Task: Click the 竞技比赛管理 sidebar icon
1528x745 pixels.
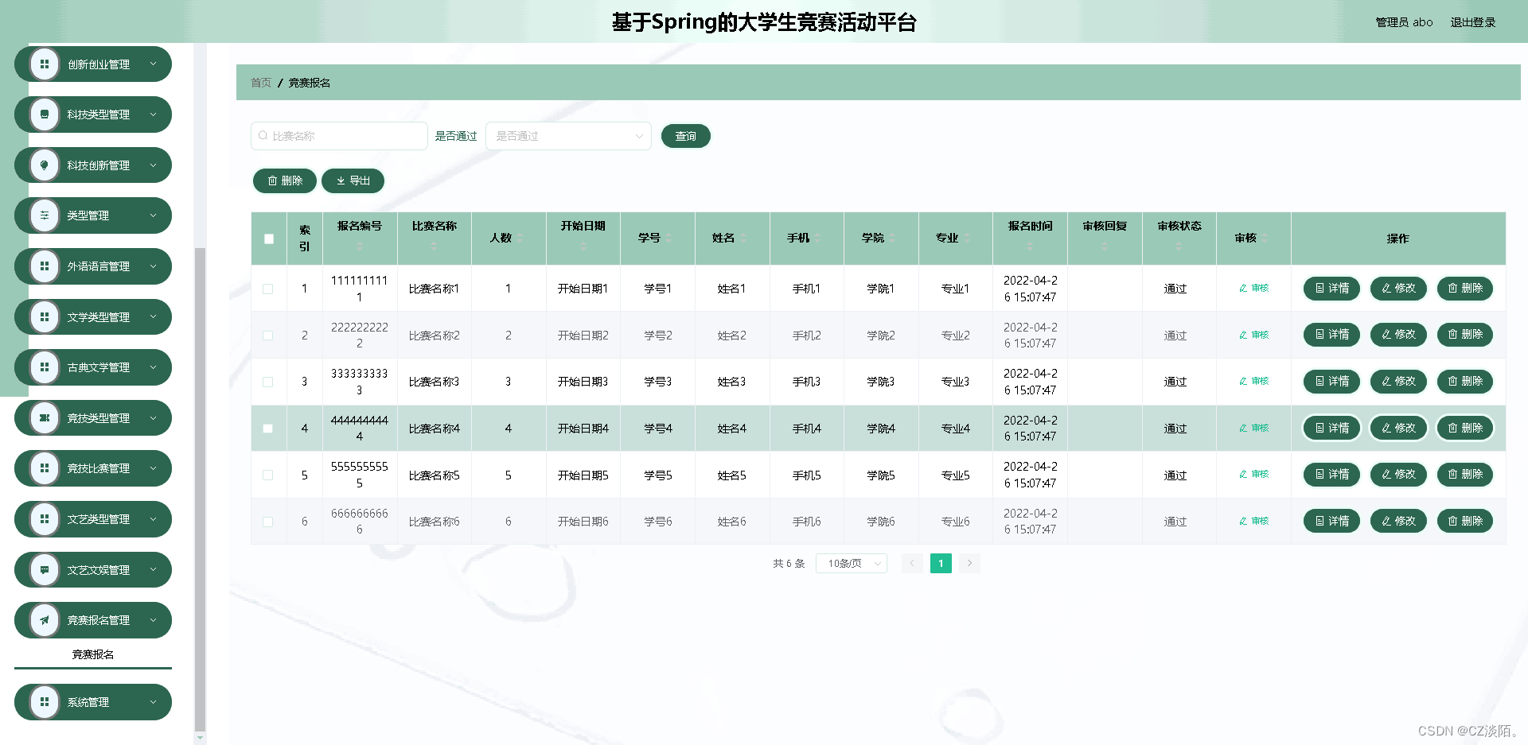Action: point(44,468)
